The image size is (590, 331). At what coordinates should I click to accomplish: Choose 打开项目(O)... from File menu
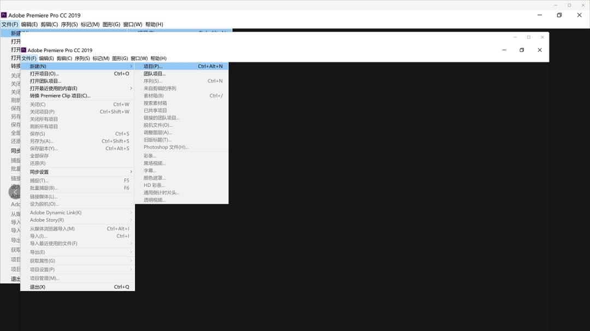click(78, 74)
